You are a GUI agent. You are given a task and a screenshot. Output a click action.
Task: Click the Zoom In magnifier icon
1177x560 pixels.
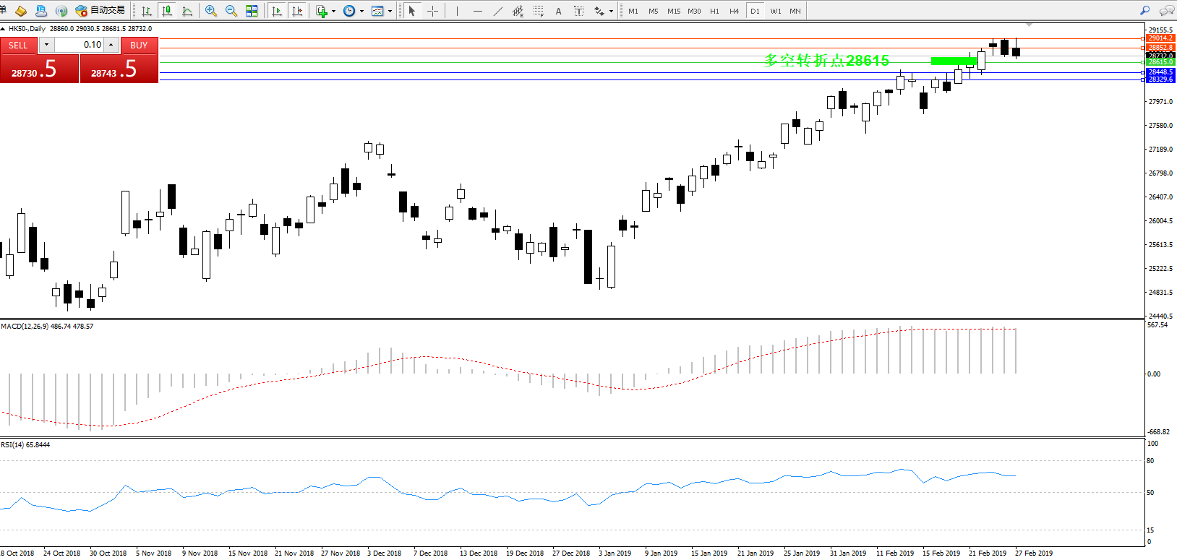[211, 11]
